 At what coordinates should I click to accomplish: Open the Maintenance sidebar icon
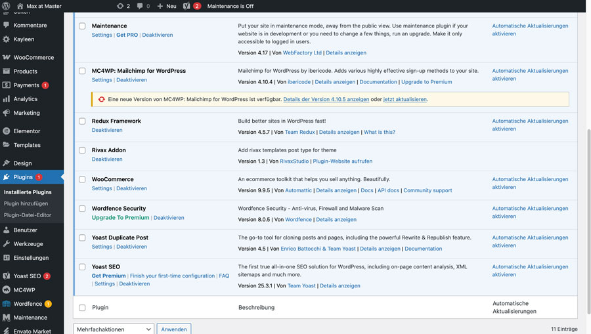(6, 318)
